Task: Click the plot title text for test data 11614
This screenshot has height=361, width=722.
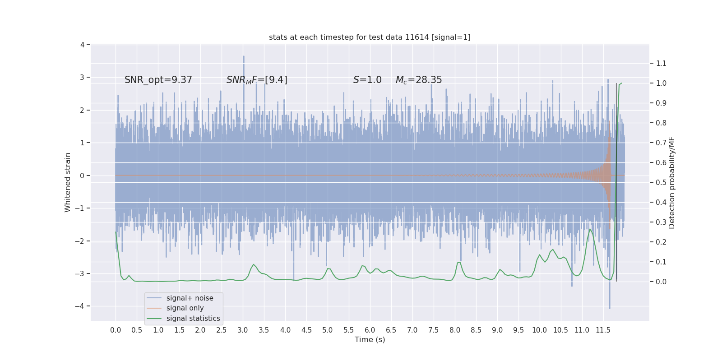Action: point(370,37)
